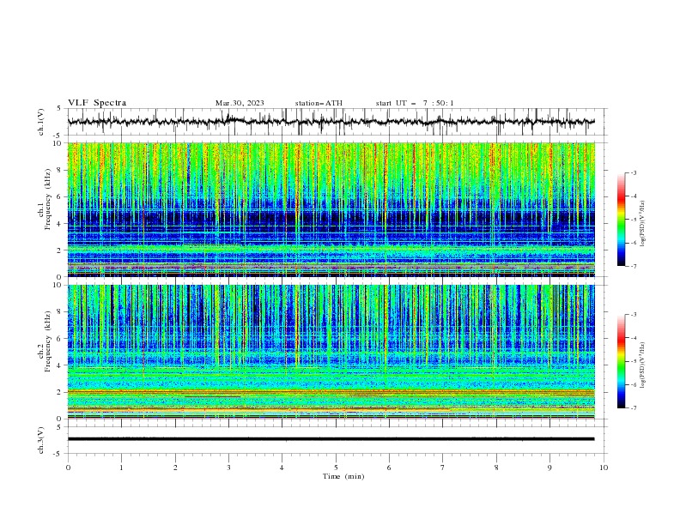Click the ch.1 spectrogram color scale bar

click(x=621, y=219)
